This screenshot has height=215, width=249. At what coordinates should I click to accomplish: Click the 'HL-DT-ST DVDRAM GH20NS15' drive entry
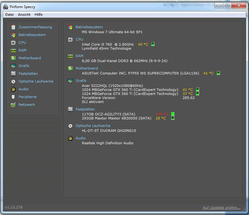click(109, 131)
